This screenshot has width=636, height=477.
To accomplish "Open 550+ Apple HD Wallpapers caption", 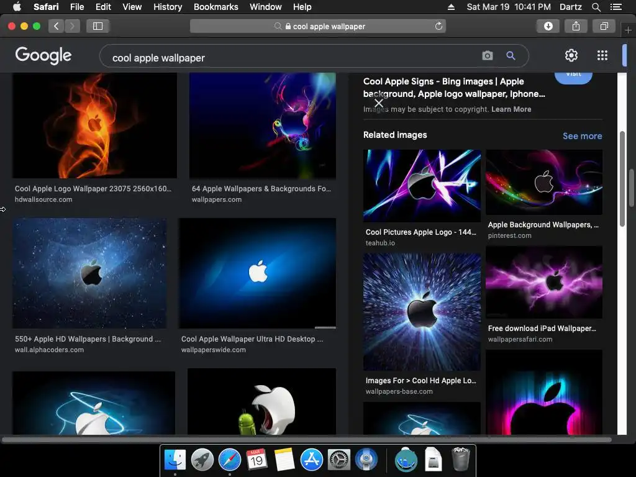I will pyautogui.click(x=88, y=338).
